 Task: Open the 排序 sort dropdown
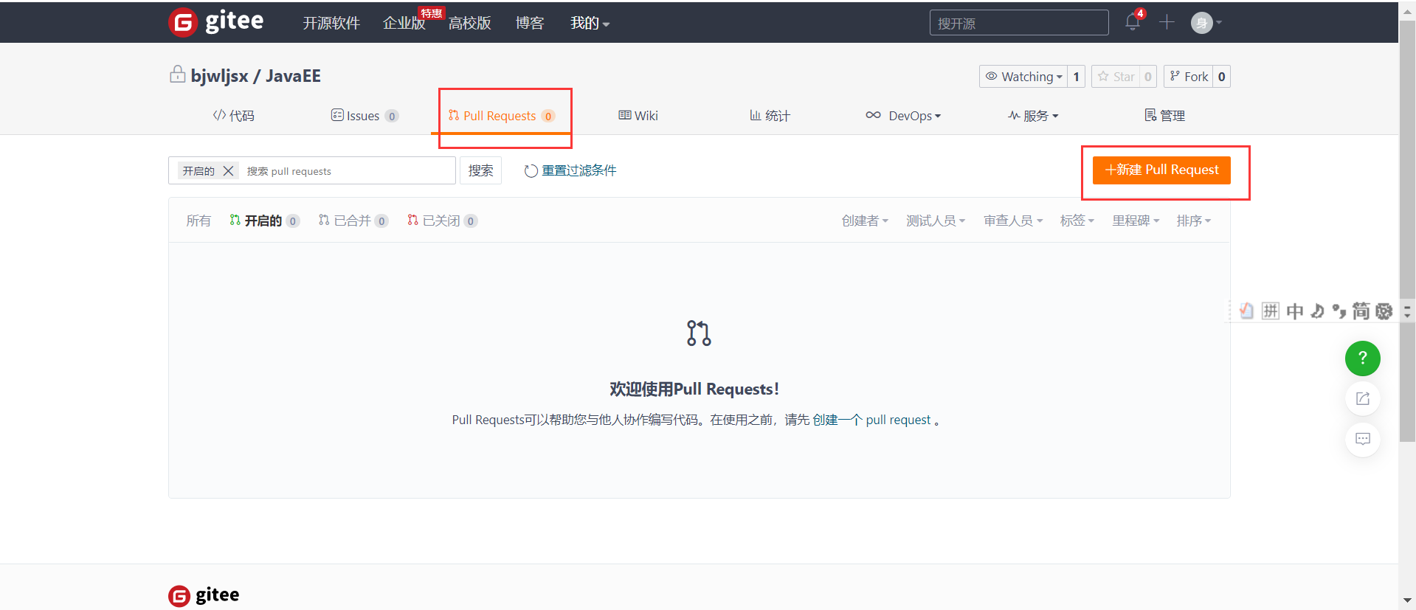point(1194,221)
